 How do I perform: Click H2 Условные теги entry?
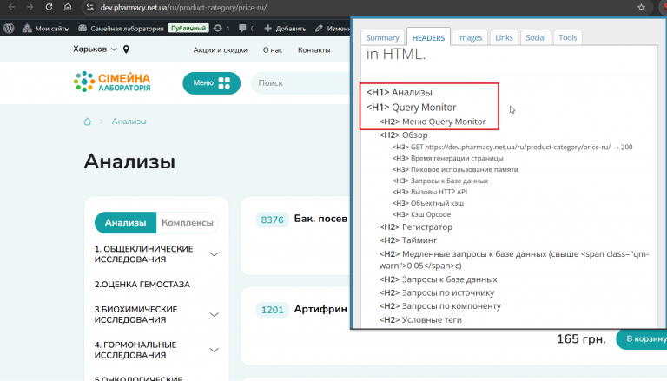click(420, 319)
